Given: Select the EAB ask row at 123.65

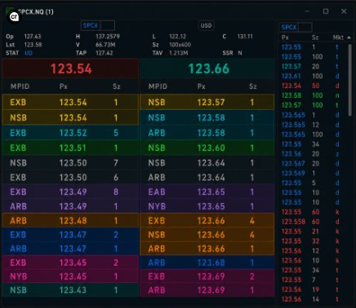Looking at the screenshot, I should 207,191.
